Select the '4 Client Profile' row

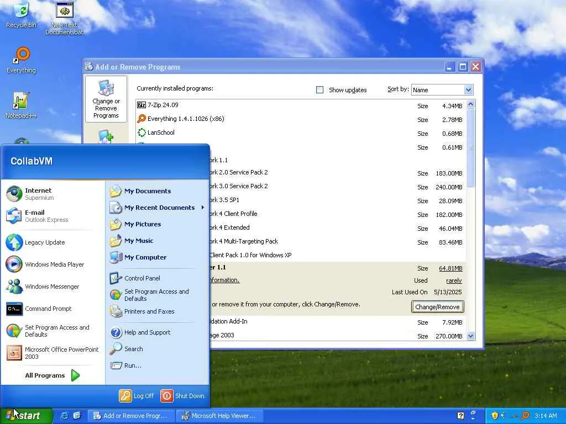[338, 214]
